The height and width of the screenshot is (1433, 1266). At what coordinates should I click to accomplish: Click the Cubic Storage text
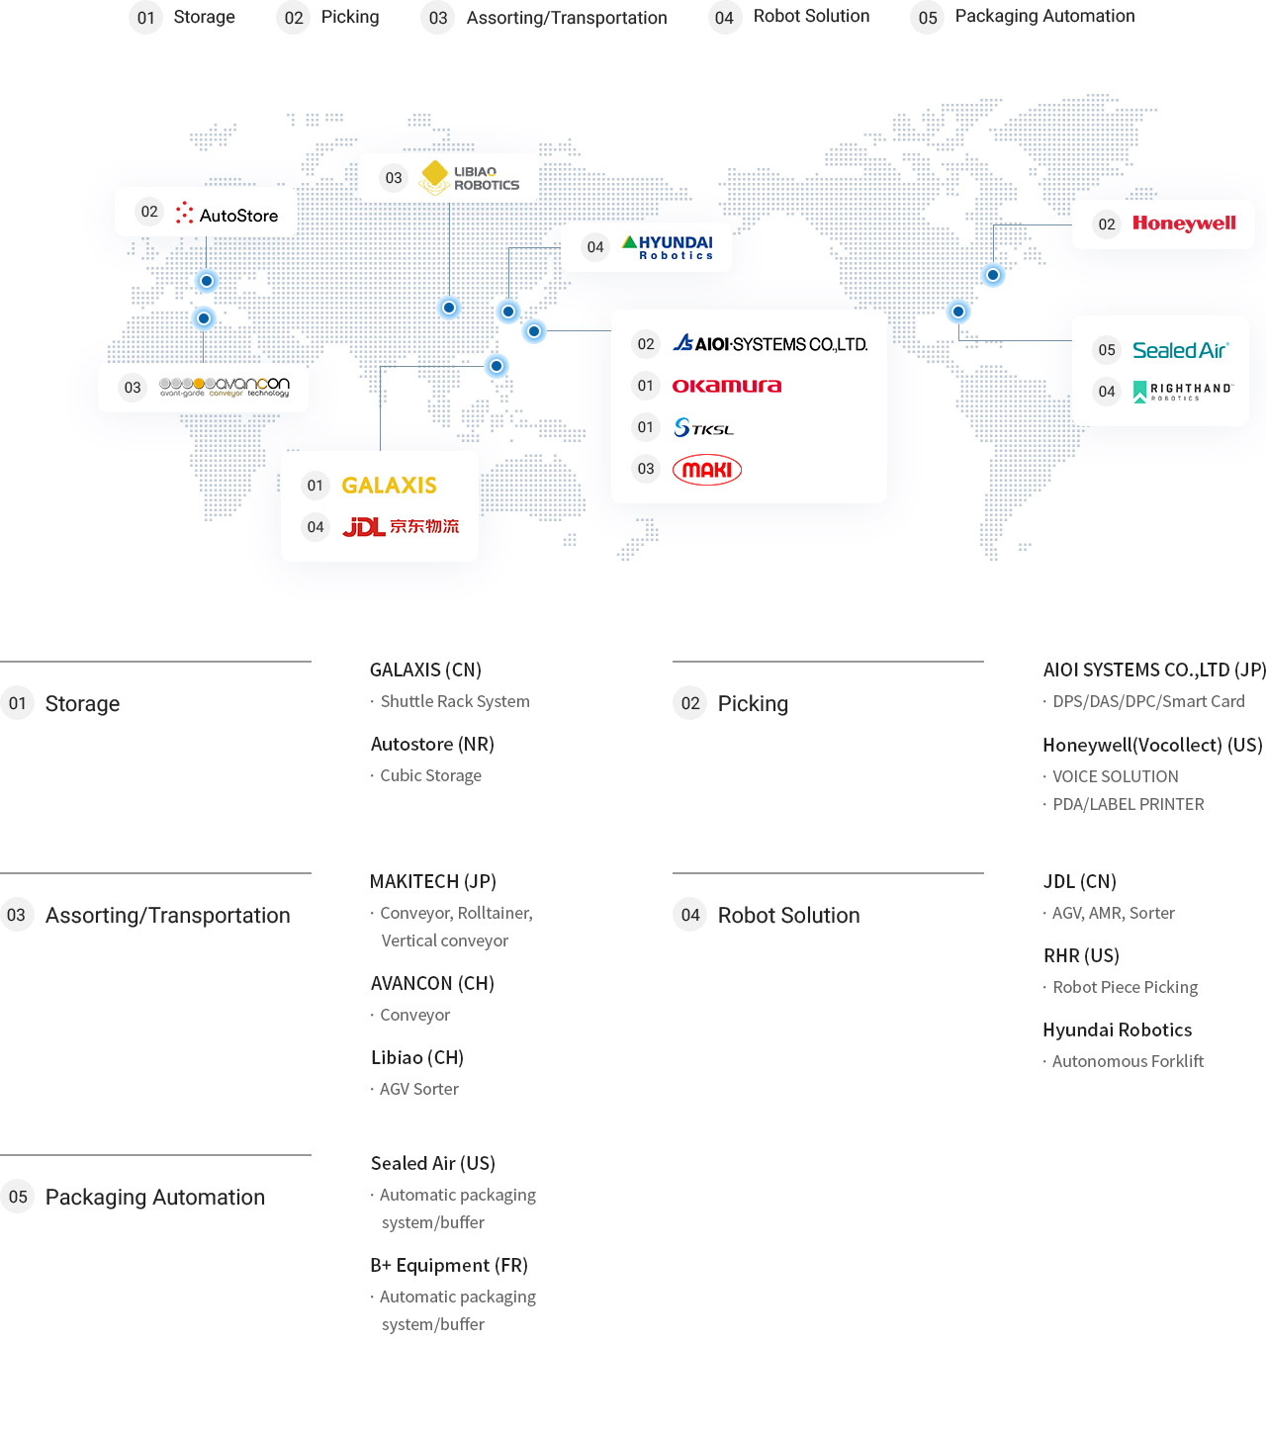431,775
